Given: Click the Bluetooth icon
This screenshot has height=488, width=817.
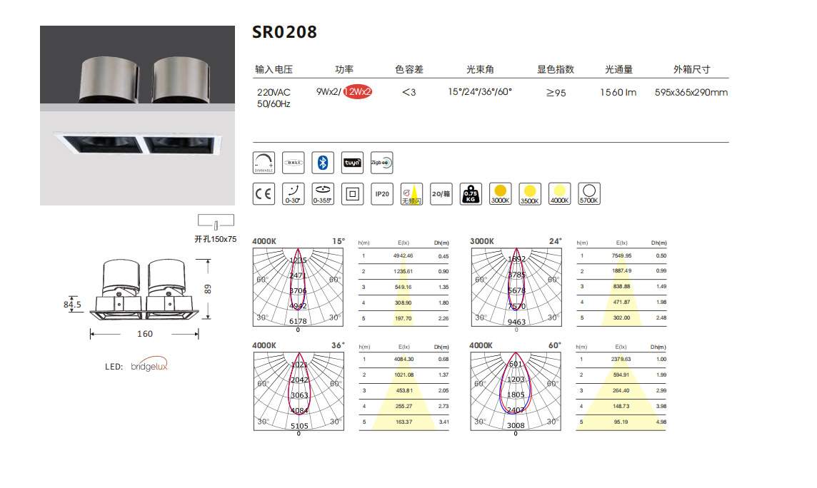Looking at the screenshot, I should tap(323, 163).
